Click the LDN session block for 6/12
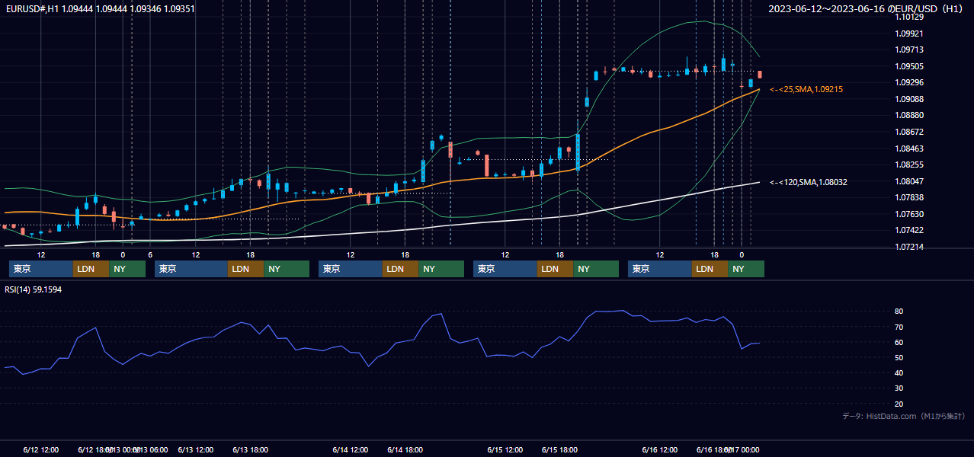This screenshot has width=974, height=457. [x=91, y=269]
